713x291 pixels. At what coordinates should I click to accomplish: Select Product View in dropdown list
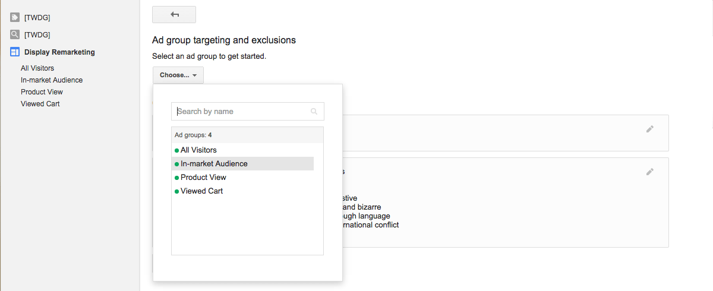tap(242, 178)
